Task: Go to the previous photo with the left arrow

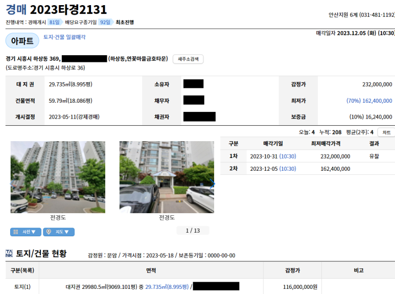Action: tap(12, 184)
